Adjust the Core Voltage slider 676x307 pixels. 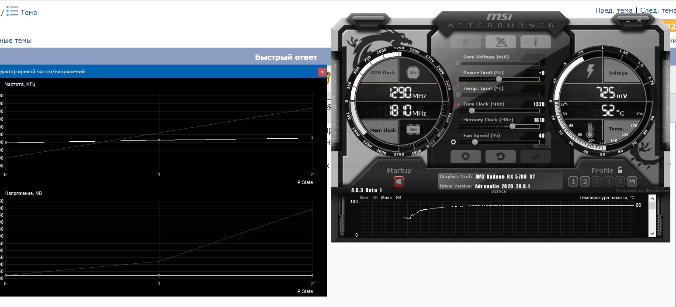point(499,63)
